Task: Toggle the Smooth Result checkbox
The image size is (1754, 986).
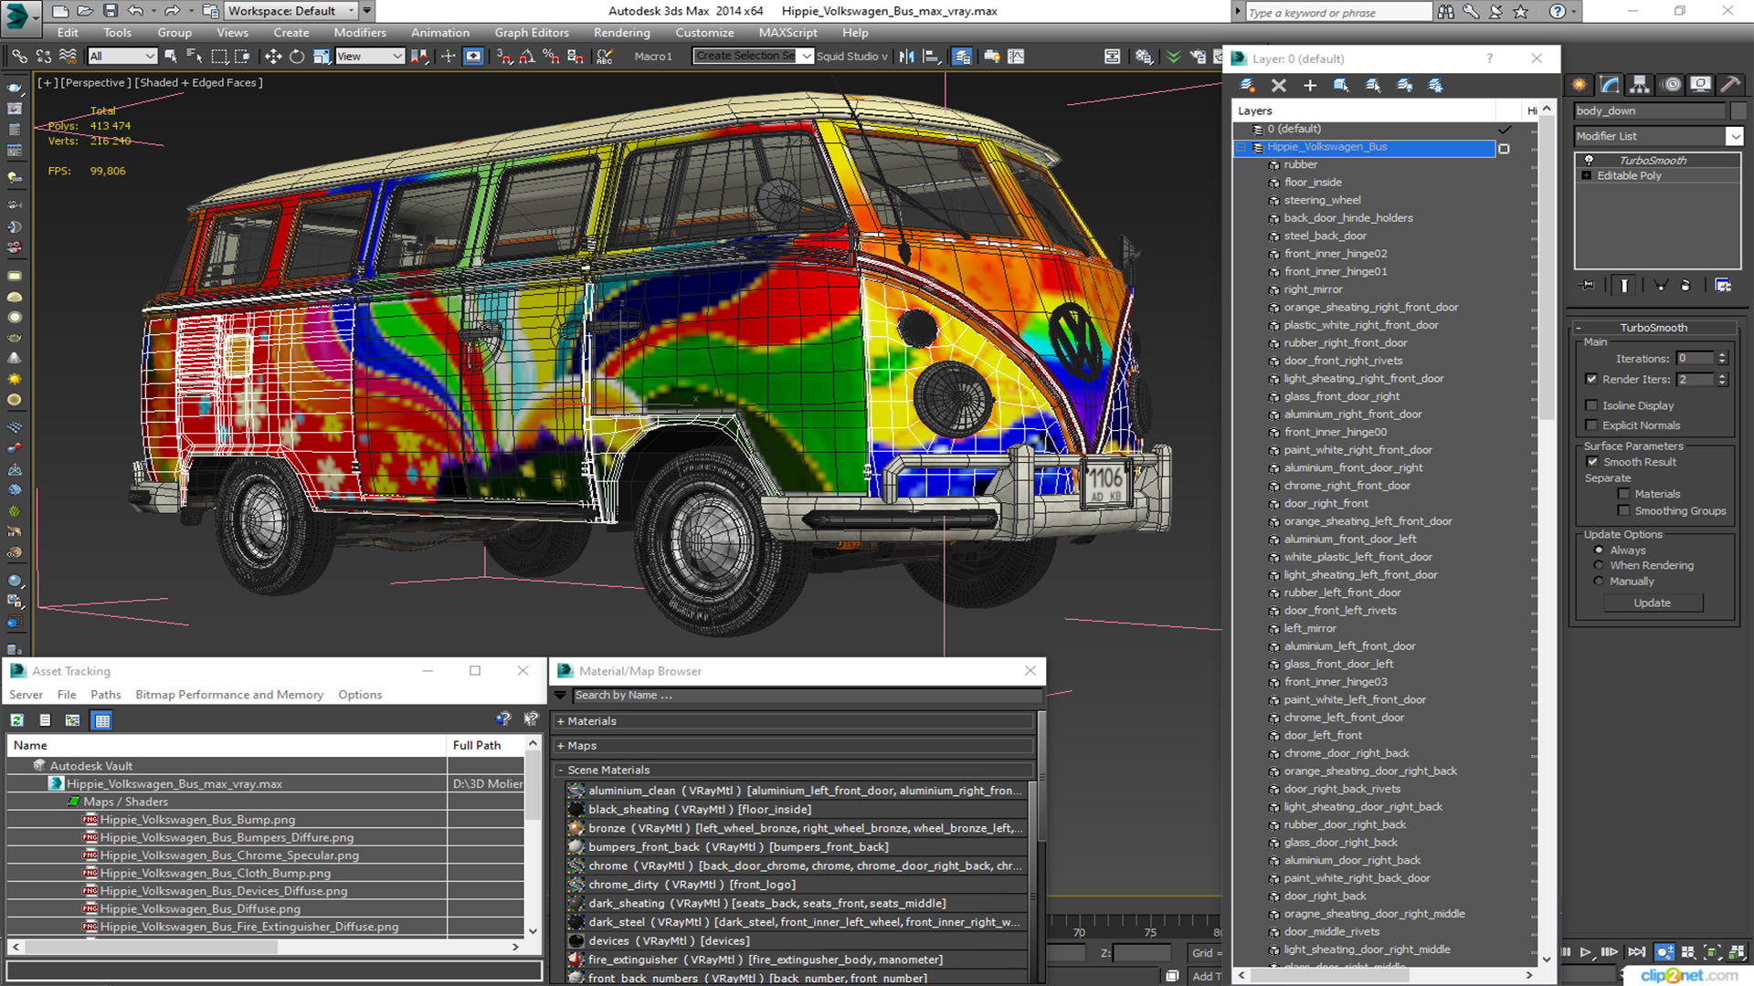Action: [1592, 462]
